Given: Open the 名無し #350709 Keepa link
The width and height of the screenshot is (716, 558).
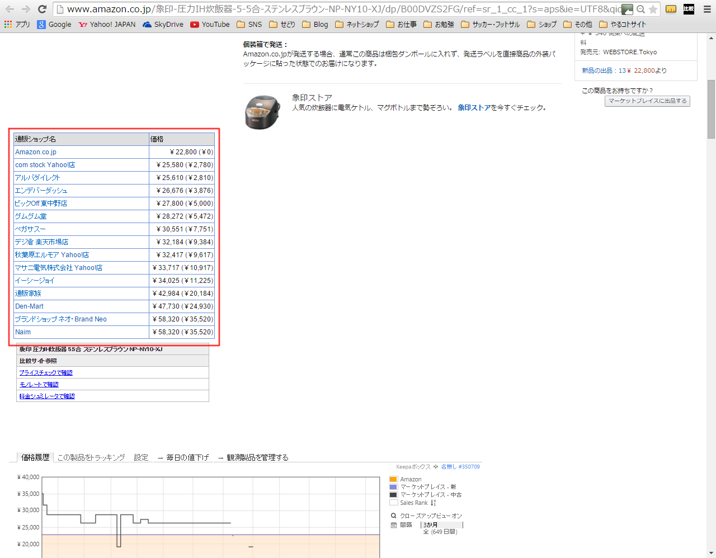Looking at the screenshot, I should [460, 467].
